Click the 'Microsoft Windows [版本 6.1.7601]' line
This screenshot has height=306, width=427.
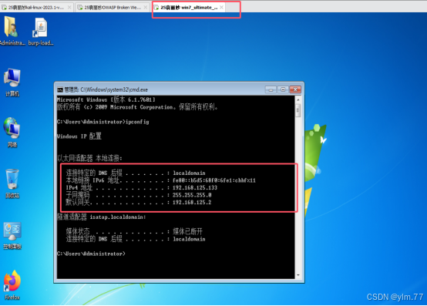[x=106, y=99]
